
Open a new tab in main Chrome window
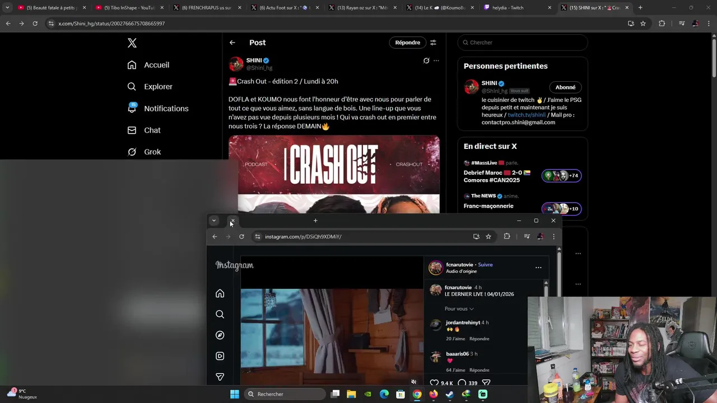(640, 8)
